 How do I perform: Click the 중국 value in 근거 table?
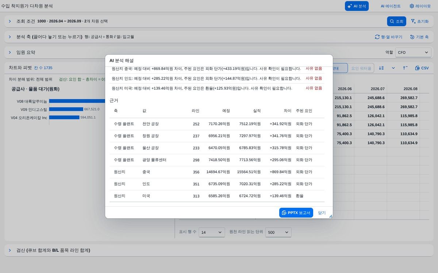click(x=146, y=172)
